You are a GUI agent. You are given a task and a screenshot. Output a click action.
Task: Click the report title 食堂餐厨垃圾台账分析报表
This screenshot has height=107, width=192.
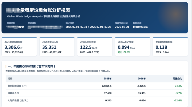38,10
